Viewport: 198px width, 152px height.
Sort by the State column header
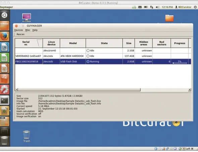(x=104, y=43)
